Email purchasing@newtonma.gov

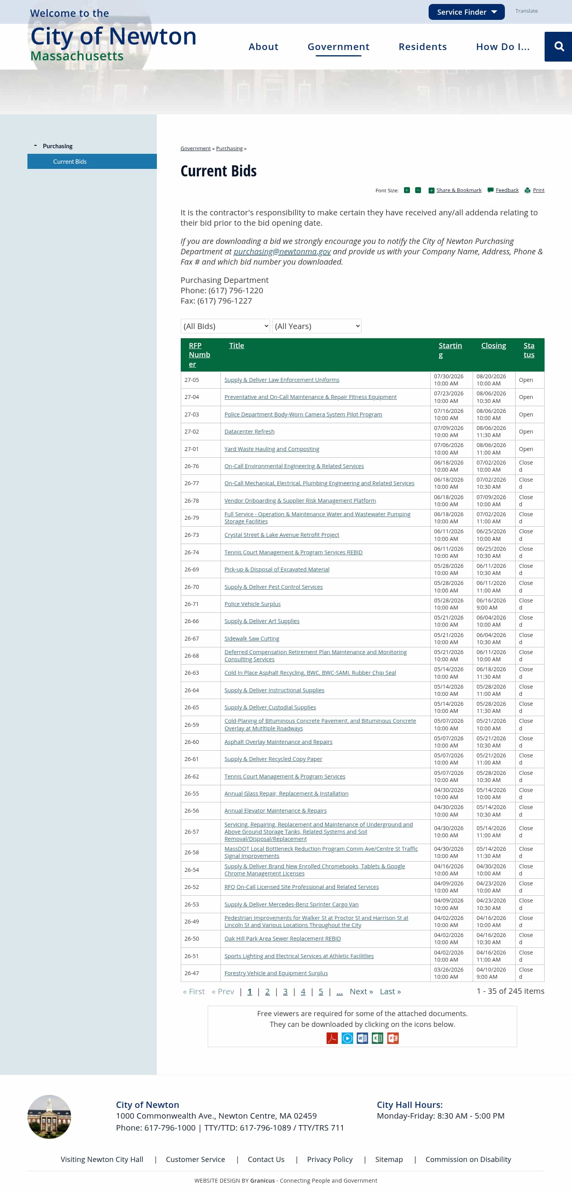coord(282,252)
